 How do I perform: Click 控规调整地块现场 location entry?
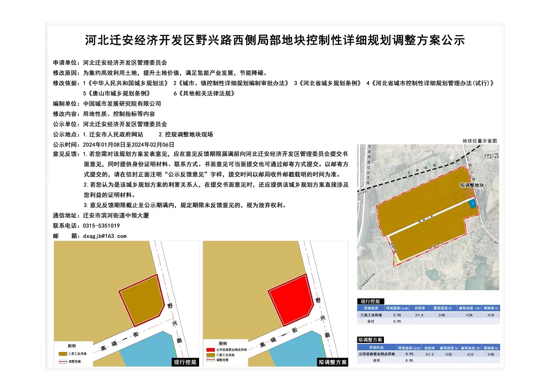point(186,134)
